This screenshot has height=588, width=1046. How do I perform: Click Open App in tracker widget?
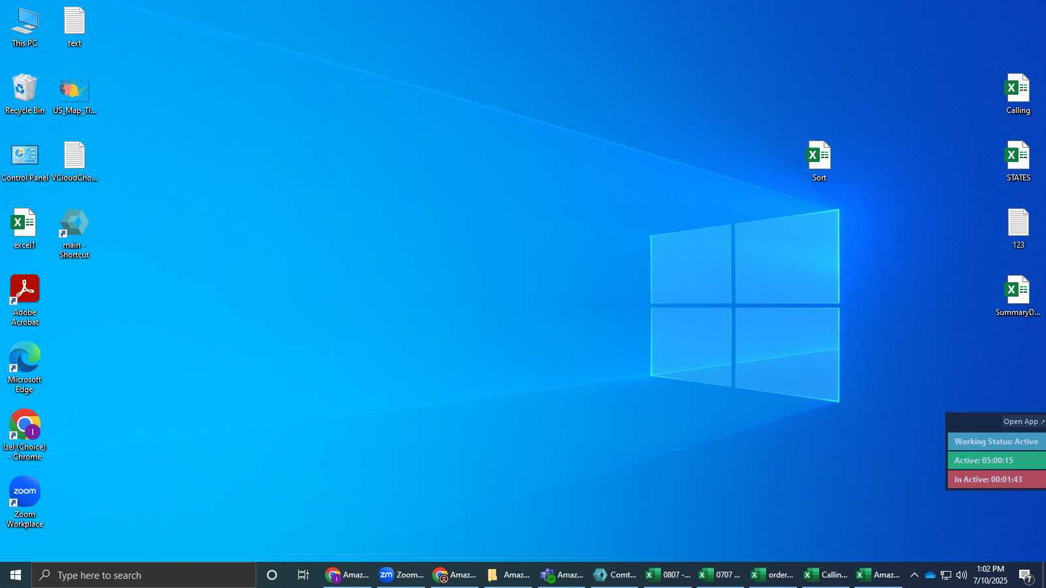tap(1024, 421)
